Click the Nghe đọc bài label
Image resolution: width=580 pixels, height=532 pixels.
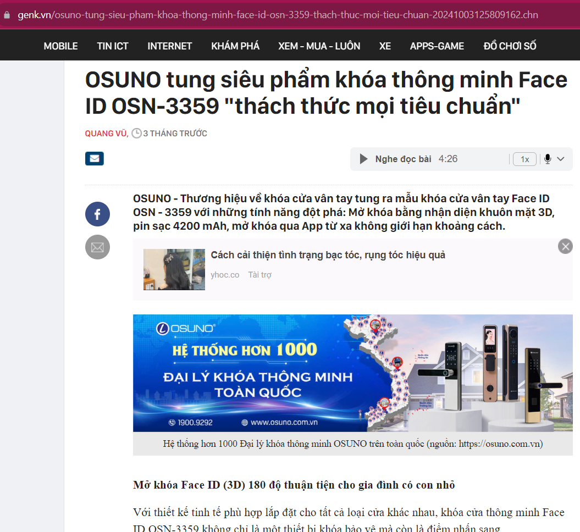[403, 159]
